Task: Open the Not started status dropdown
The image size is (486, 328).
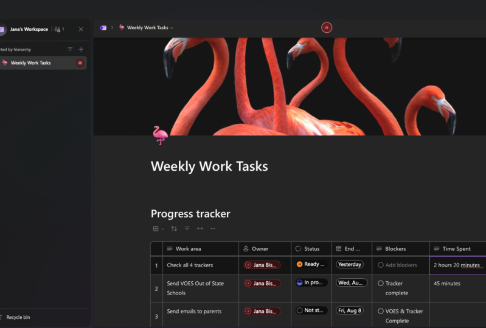Action: pyautogui.click(x=311, y=310)
